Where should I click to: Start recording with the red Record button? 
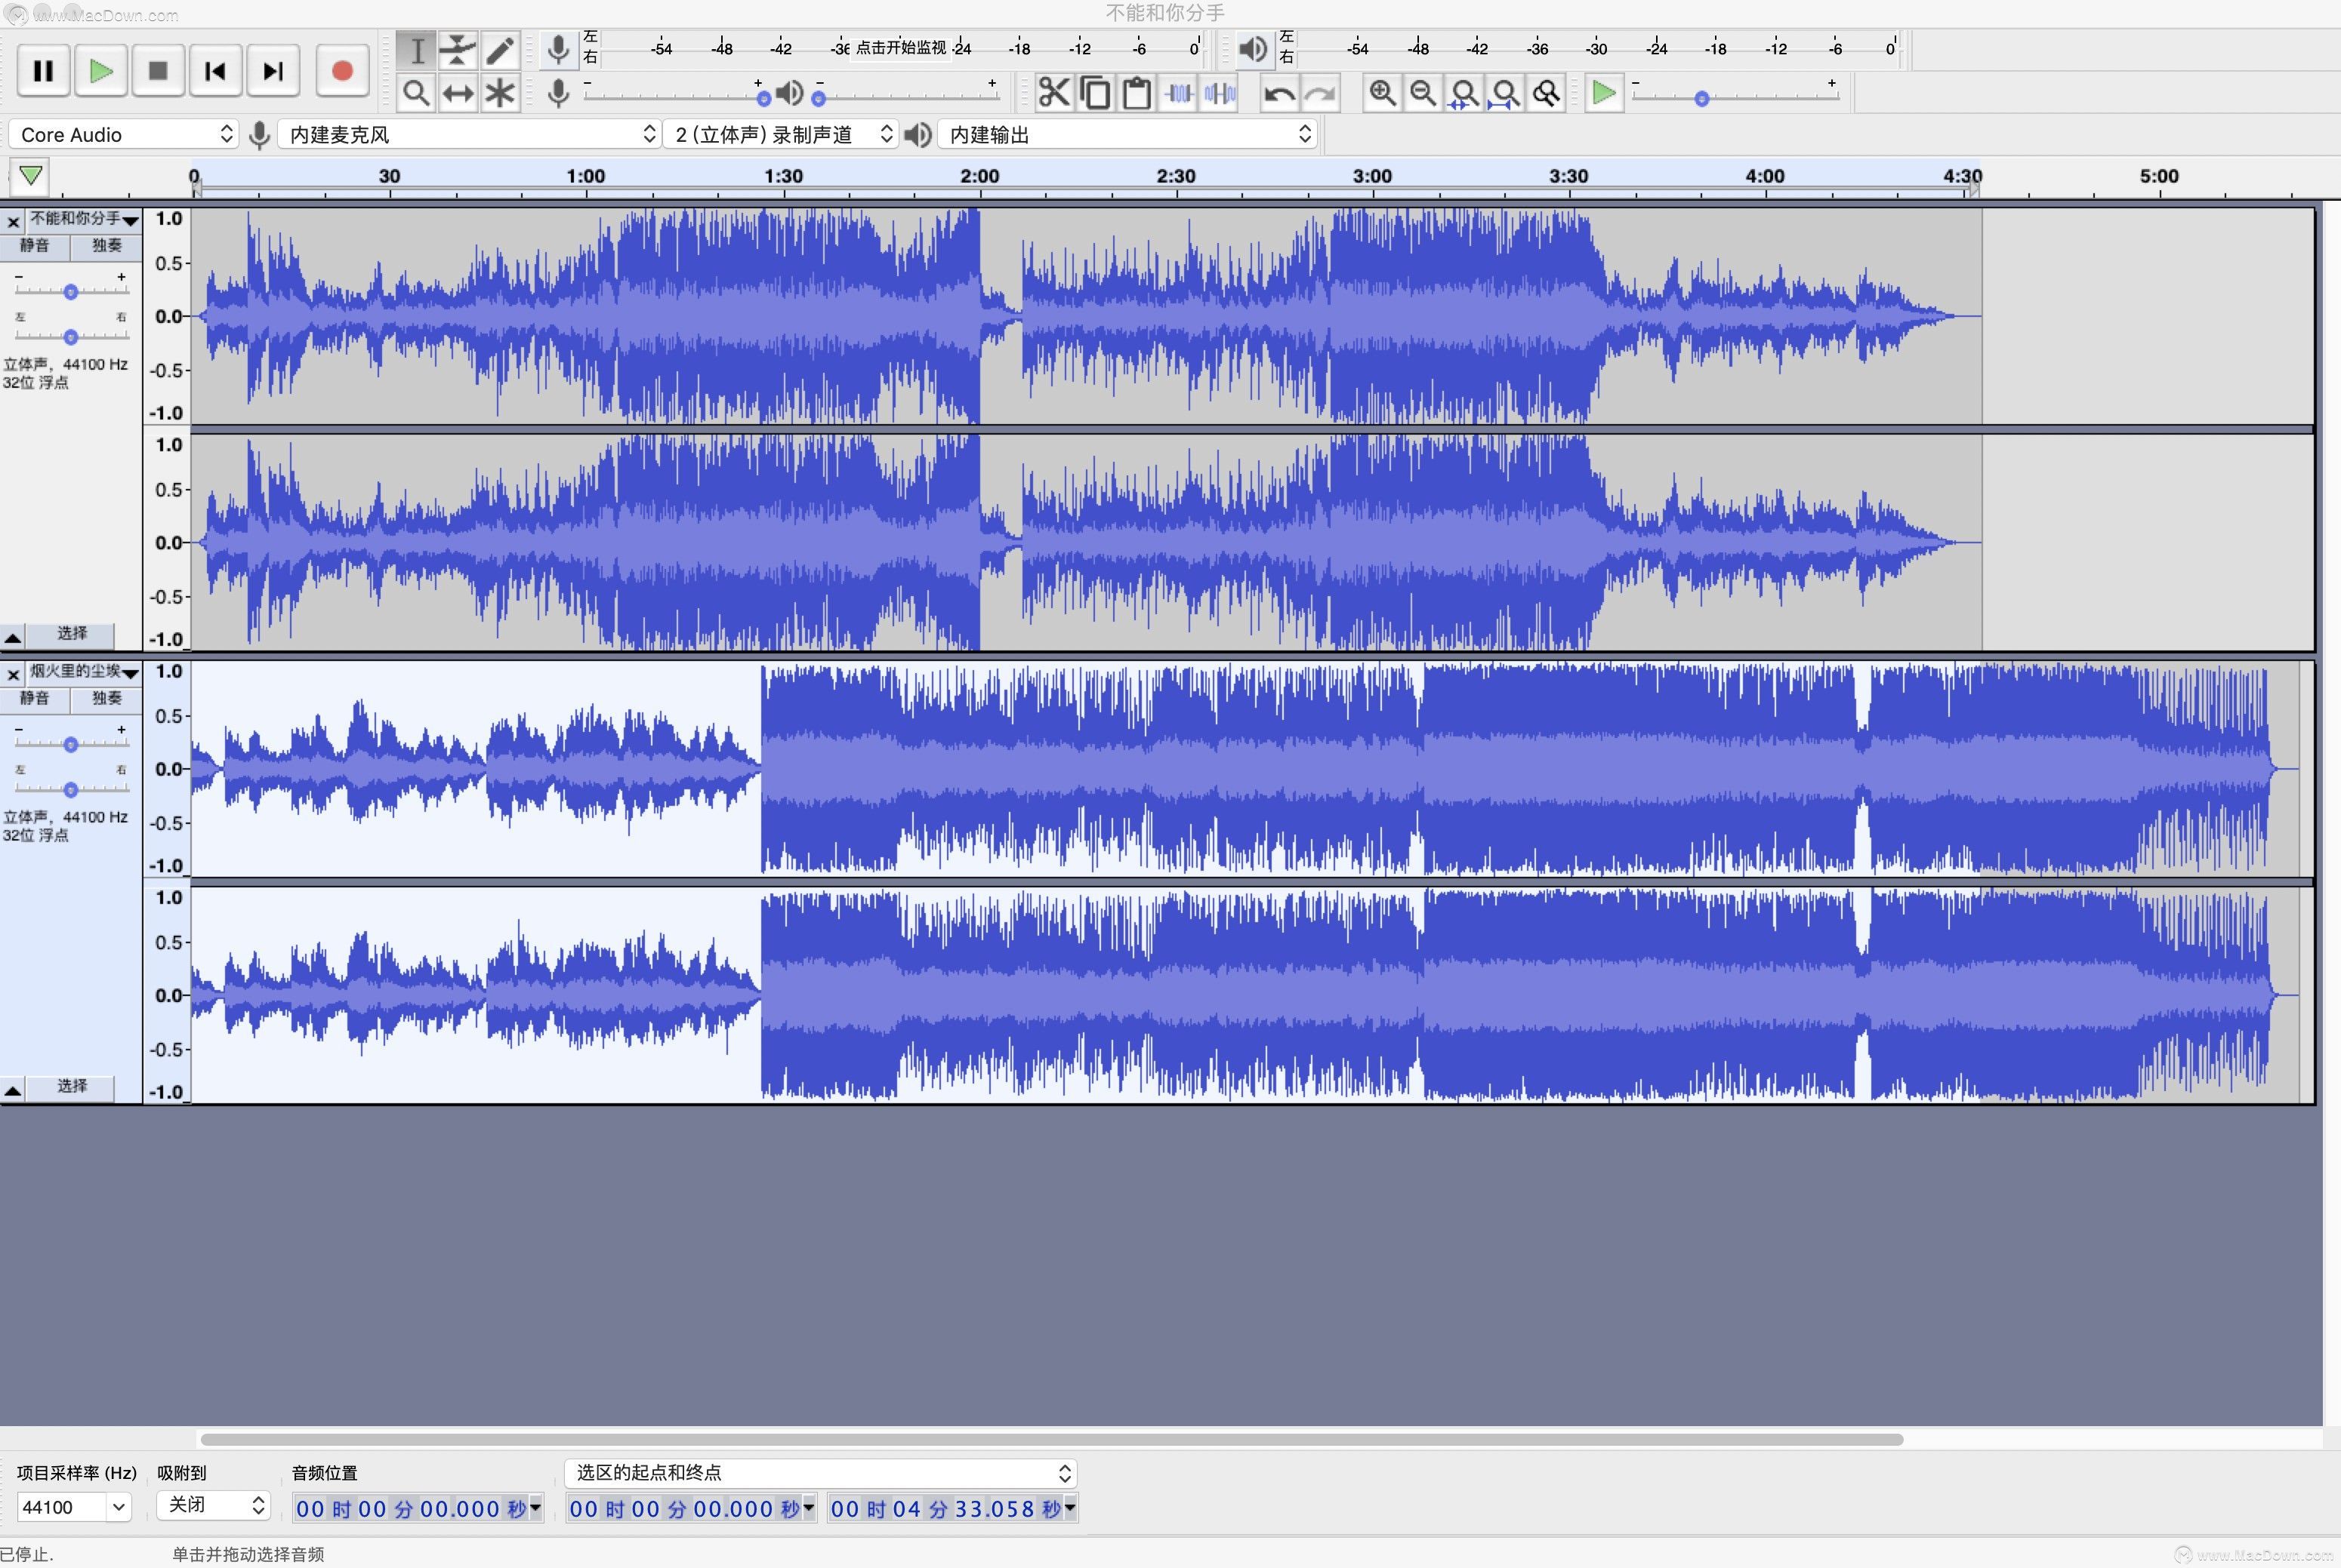[342, 71]
